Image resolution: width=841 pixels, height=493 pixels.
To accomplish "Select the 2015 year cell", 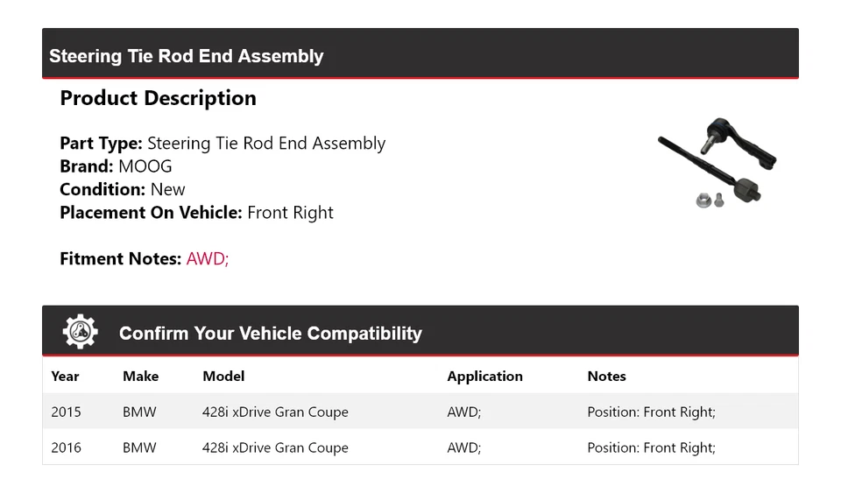I will (x=66, y=412).
